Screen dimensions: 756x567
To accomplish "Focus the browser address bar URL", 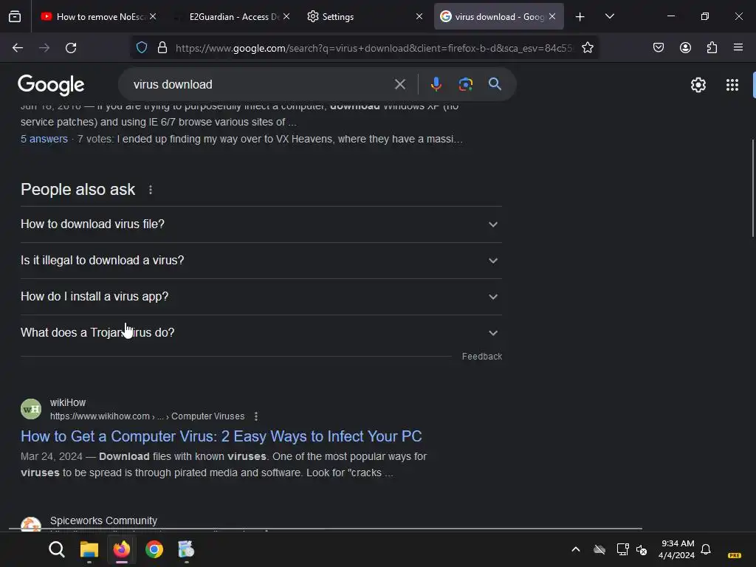I will [374, 48].
